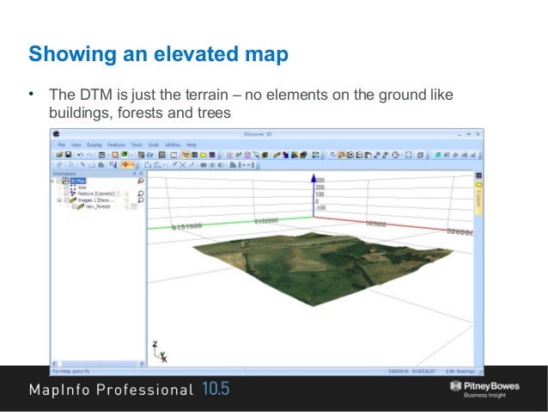Click the table grid icon on New_forests row
The width and height of the screenshot is (548, 412).
pyautogui.click(x=134, y=206)
